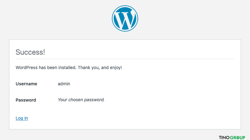
Task: Click the admin username value
Action: coord(64,84)
